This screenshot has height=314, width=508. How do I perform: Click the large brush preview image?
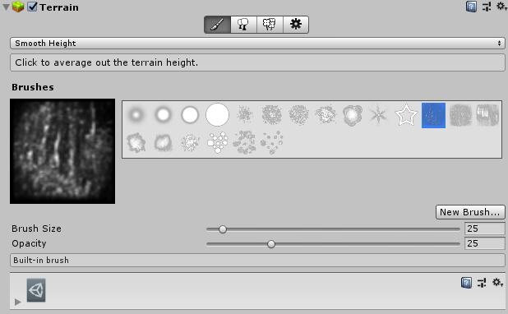coord(62,151)
